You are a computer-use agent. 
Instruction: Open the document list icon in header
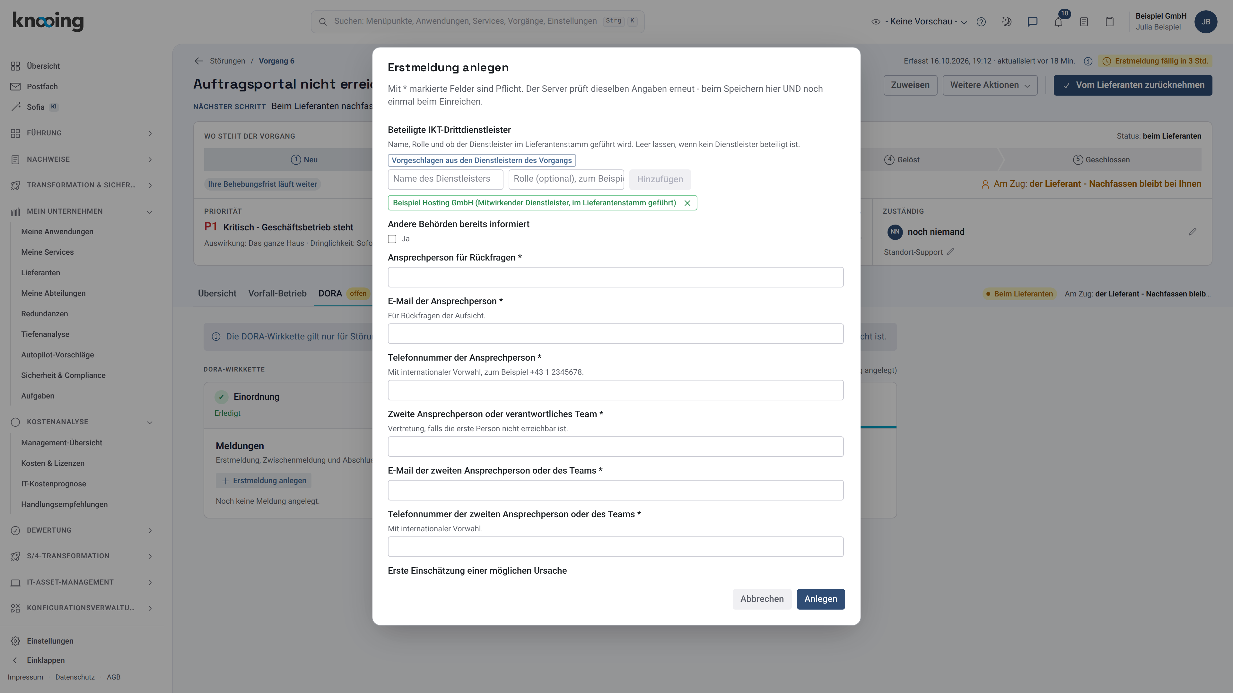(x=1084, y=21)
